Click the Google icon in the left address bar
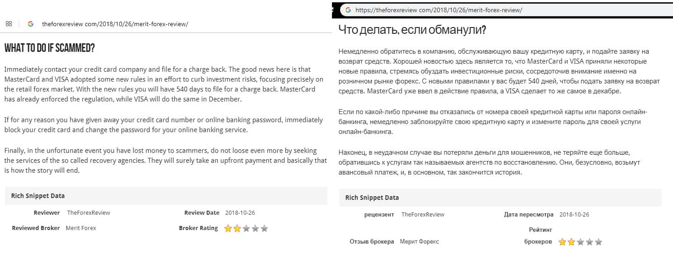Screen dimensions: 673x258 (x=31, y=24)
